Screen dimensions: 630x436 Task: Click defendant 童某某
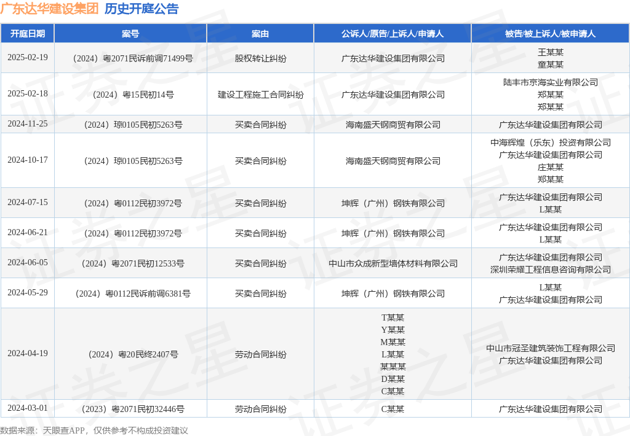pos(551,64)
